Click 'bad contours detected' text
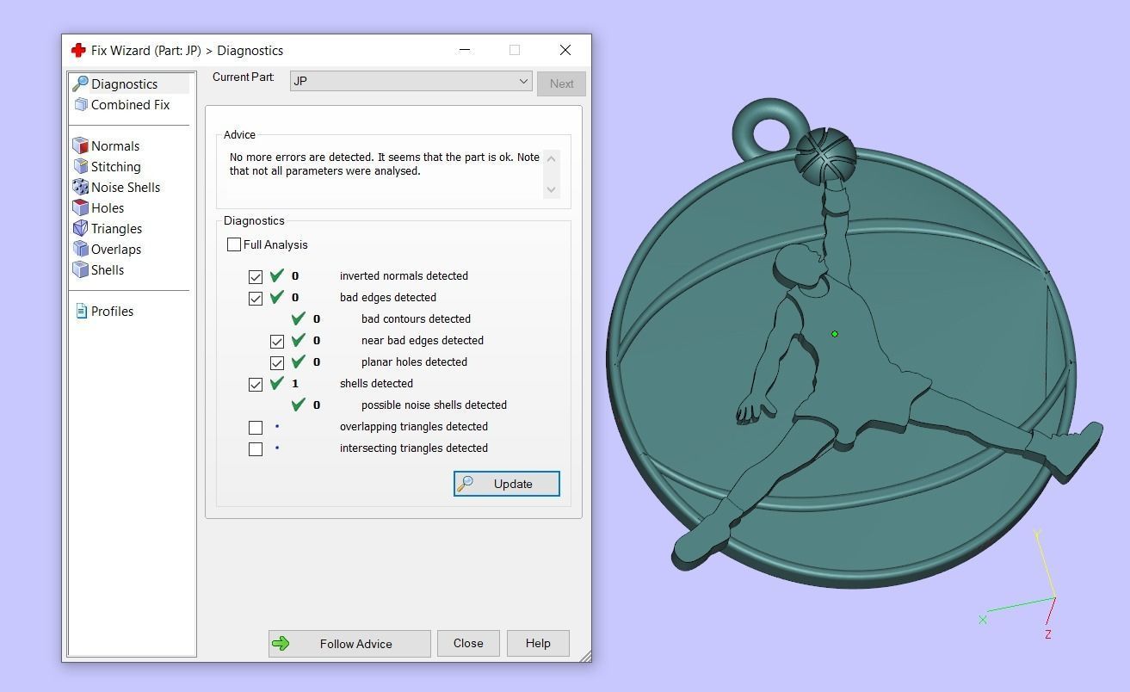Screen dimensions: 1130x692 [x=416, y=318]
